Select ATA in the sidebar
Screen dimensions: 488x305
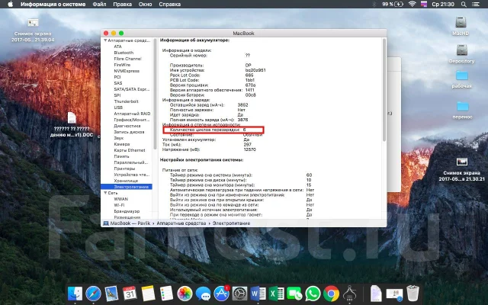pyautogui.click(x=117, y=47)
